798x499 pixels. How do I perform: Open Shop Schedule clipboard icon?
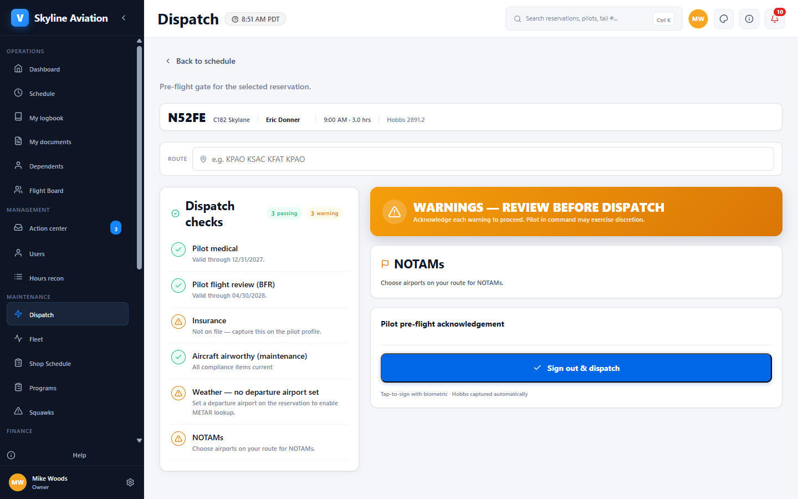18,363
